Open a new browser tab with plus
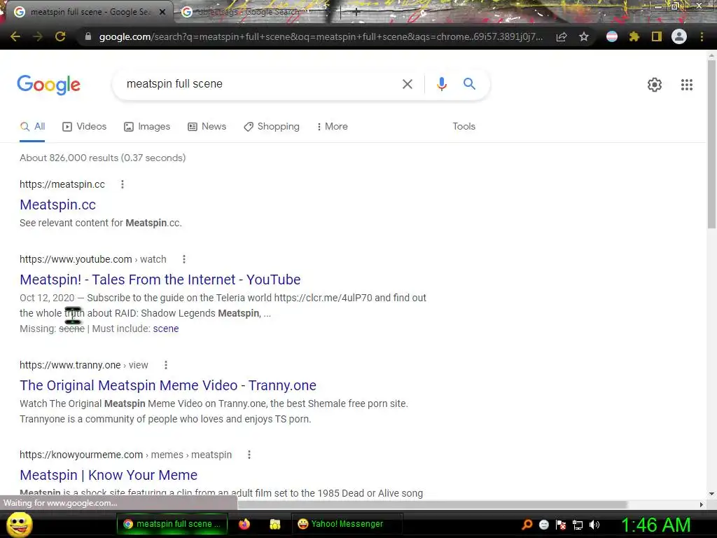Screen dimensions: 717x538 356,12
